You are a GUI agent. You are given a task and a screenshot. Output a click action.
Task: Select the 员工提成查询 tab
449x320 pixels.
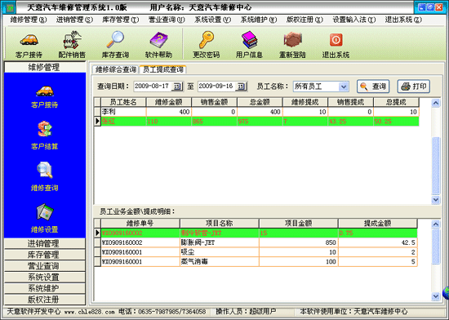pos(163,69)
